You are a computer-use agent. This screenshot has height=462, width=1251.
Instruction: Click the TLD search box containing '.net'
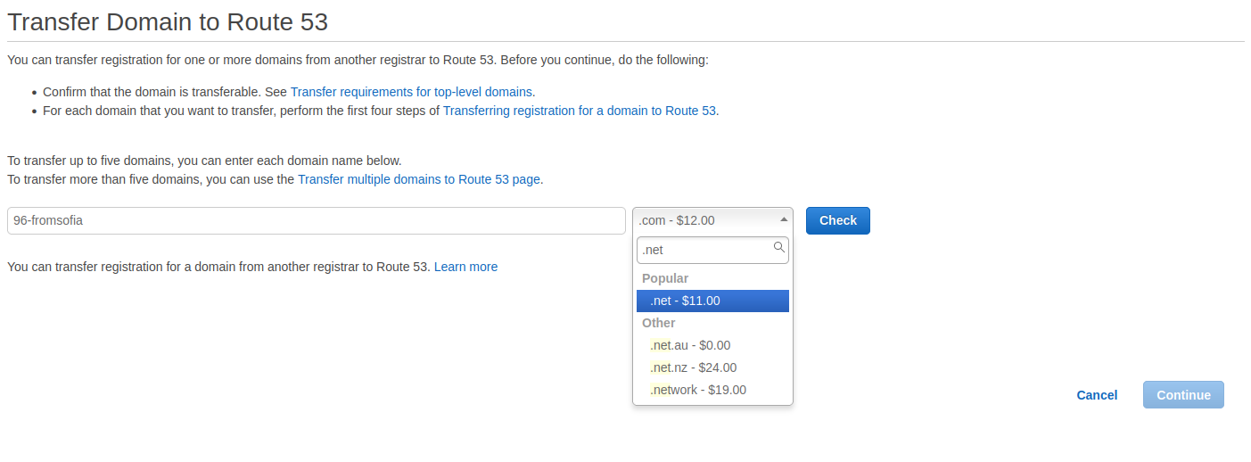coord(704,250)
